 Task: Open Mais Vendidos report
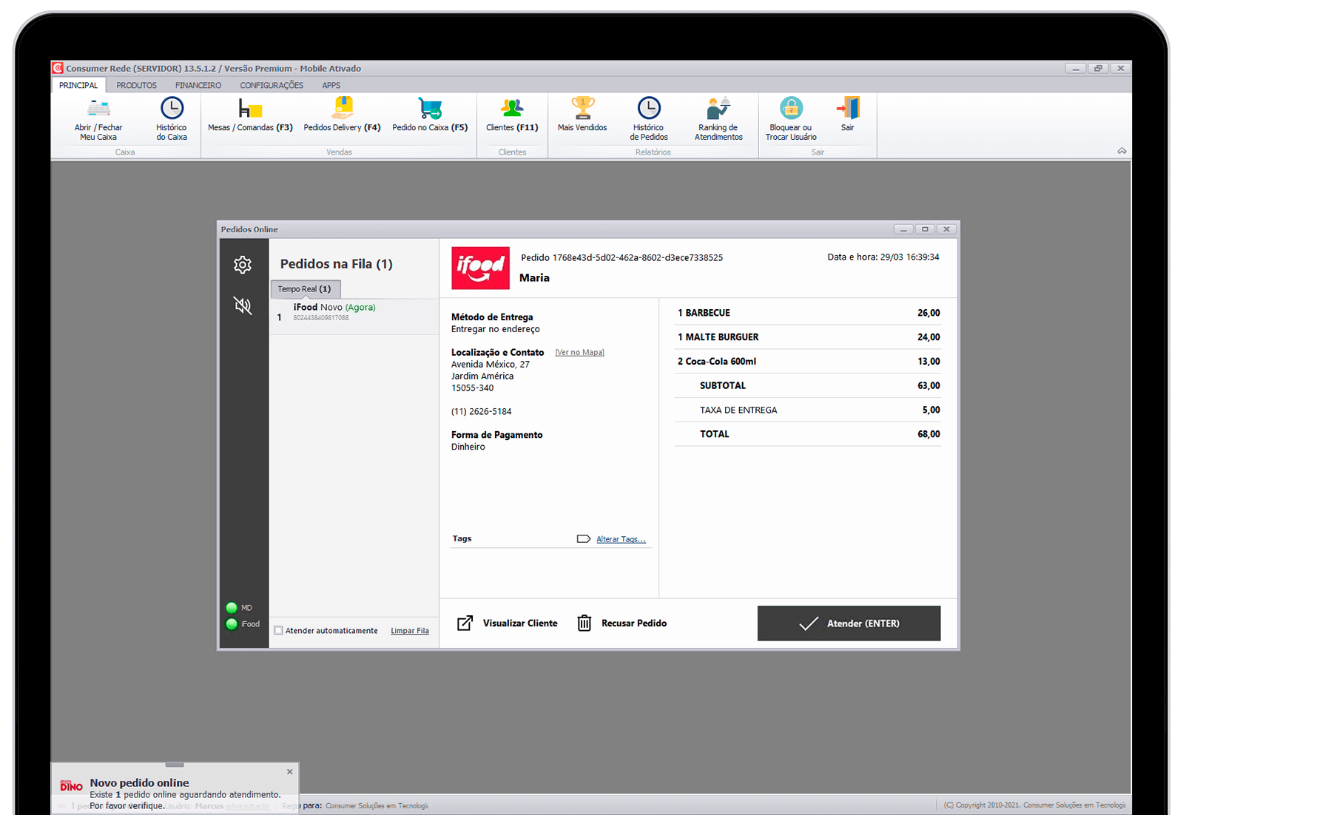[x=582, y=115]
